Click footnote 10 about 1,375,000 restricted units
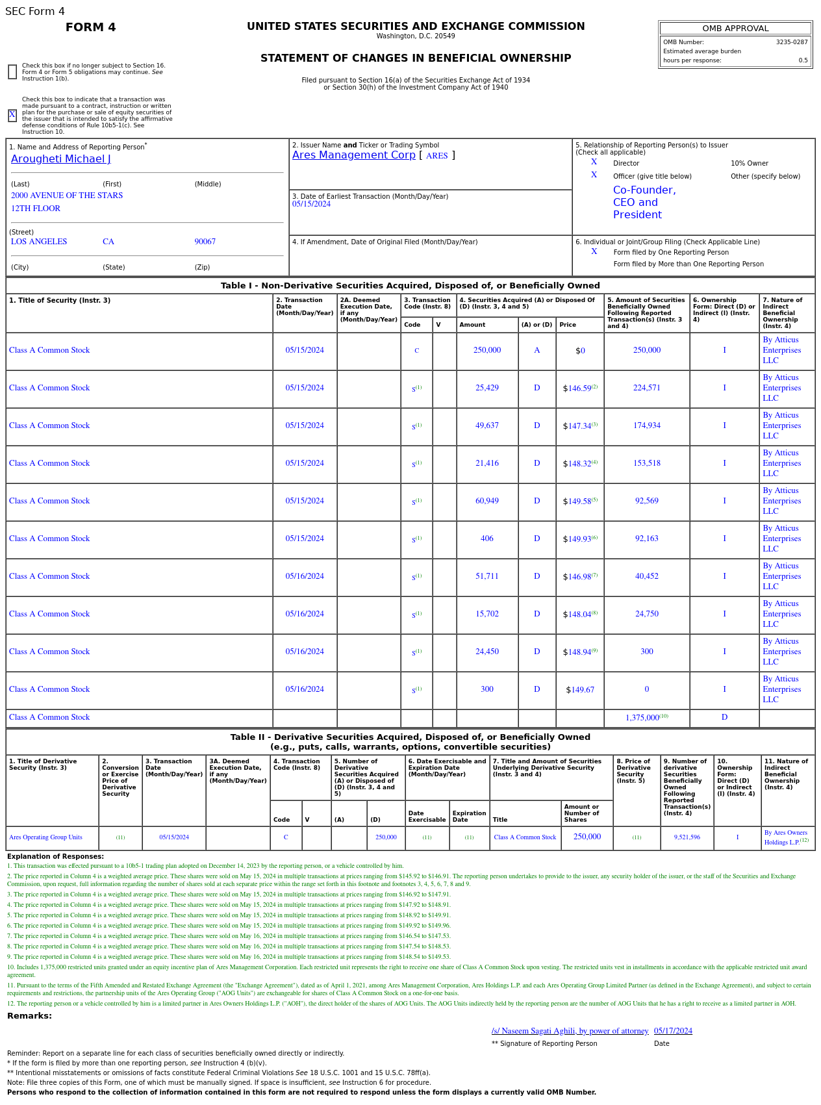The image size is (821, 1105). click(x=407, y=971)
